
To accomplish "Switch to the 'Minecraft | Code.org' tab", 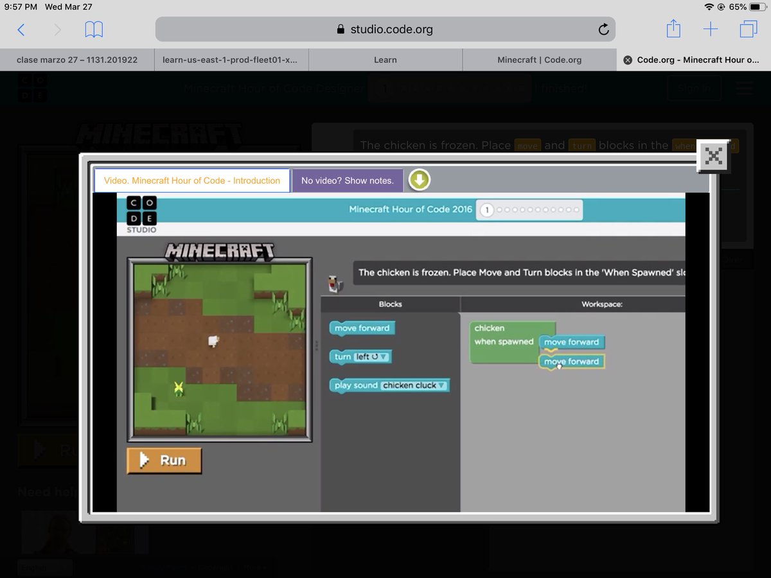I will click(540, 60).
